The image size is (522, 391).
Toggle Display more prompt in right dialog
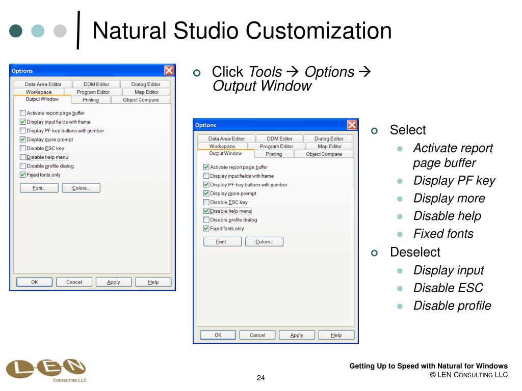tap(206, 193)
